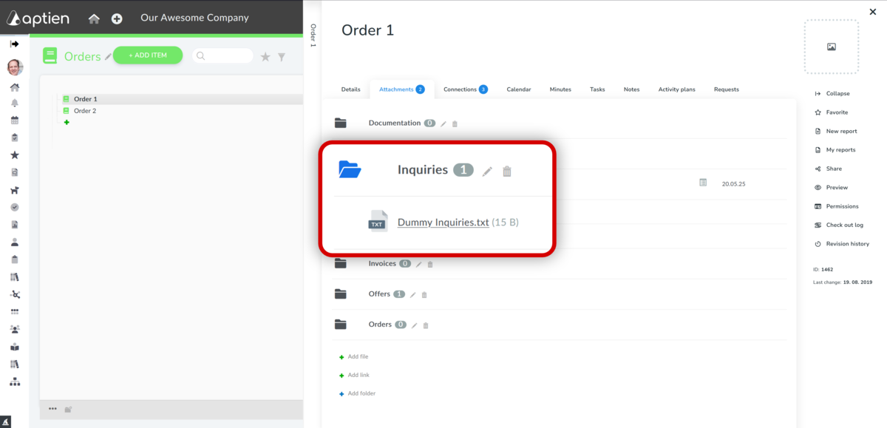Open the Details tab of Order 1
The image size is (887, 428).
(x=350, y=89)
